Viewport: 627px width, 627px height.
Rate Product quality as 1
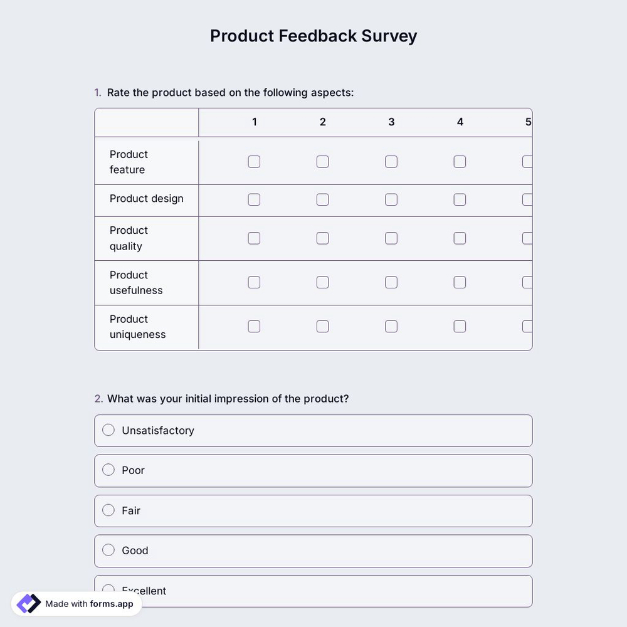pyautogui.click(x=254, y=238)
